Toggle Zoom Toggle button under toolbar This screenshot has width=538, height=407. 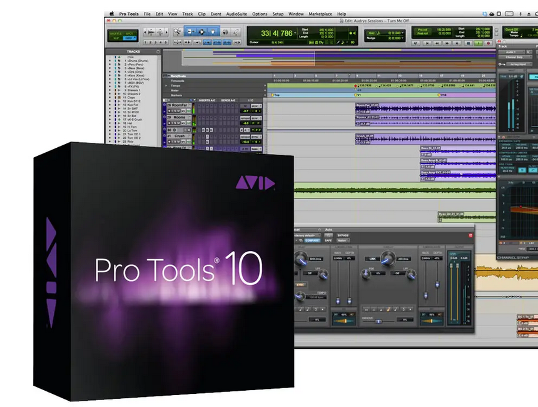click(178, 42)
